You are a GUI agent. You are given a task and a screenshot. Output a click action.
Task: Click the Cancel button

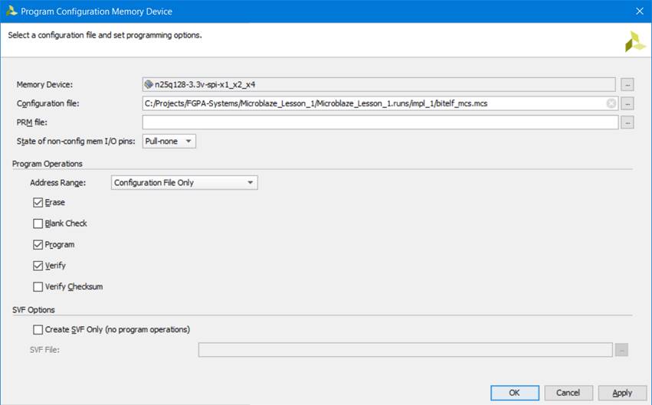568,393
